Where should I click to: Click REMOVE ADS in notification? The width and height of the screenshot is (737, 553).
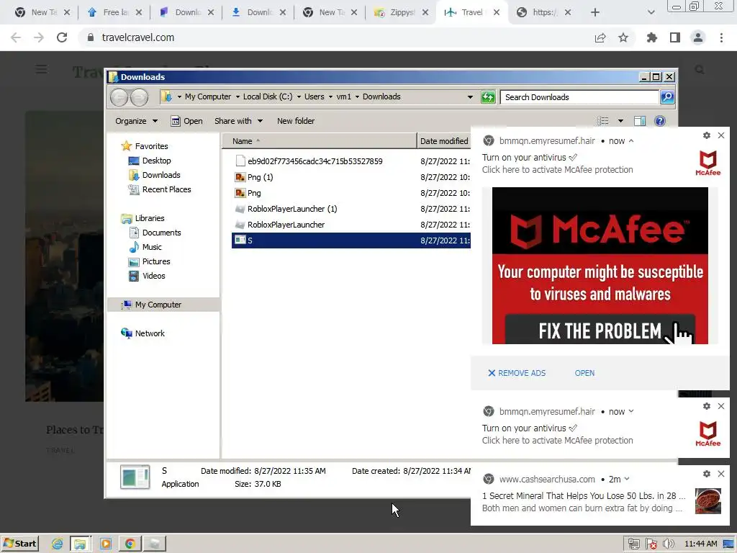coord(517,373)
